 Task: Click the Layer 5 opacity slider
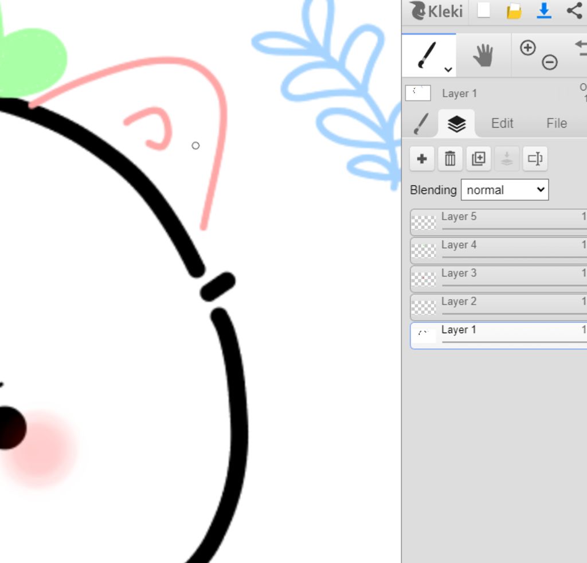click(x=513, y=229)
